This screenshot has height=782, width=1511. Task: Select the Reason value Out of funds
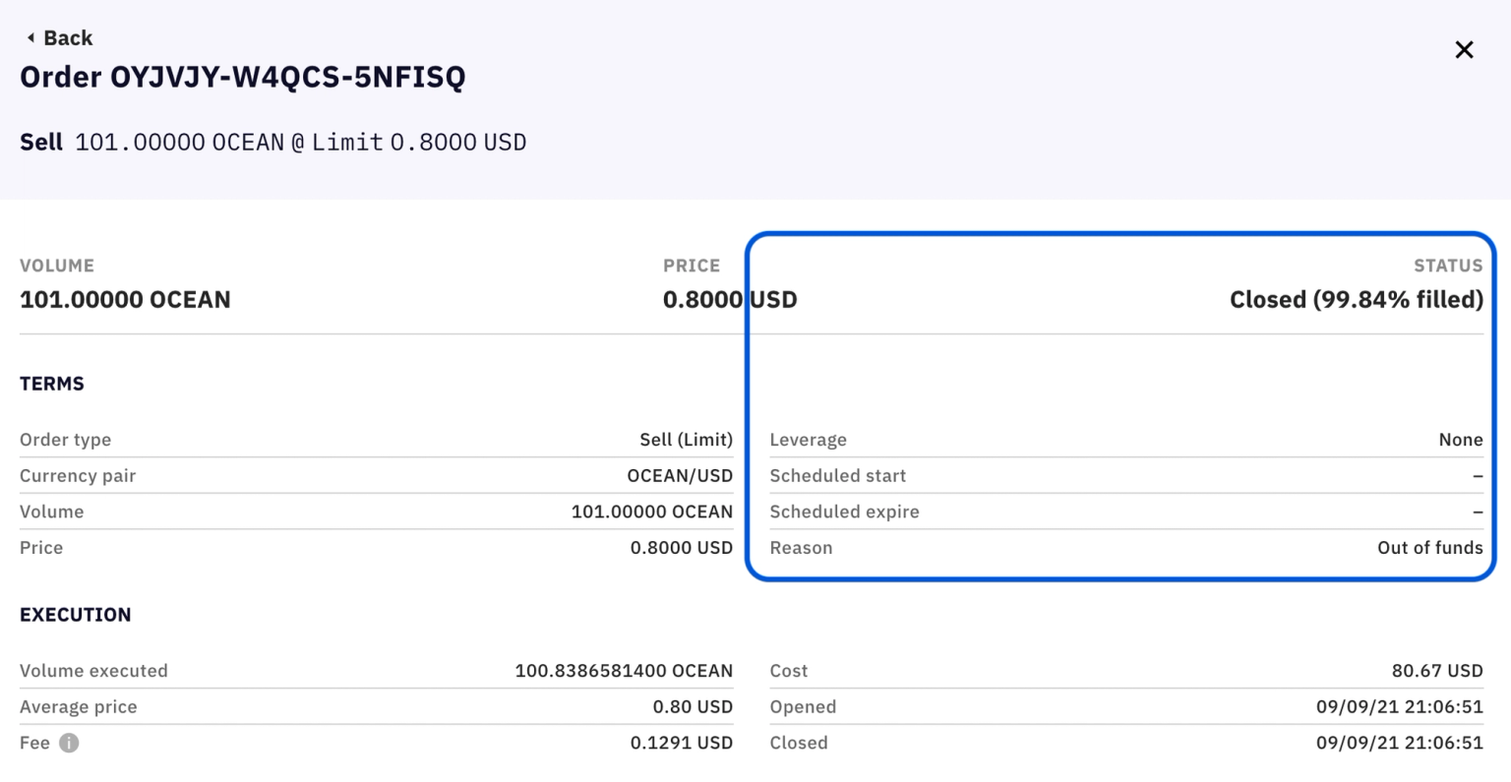pos(1430,548)
